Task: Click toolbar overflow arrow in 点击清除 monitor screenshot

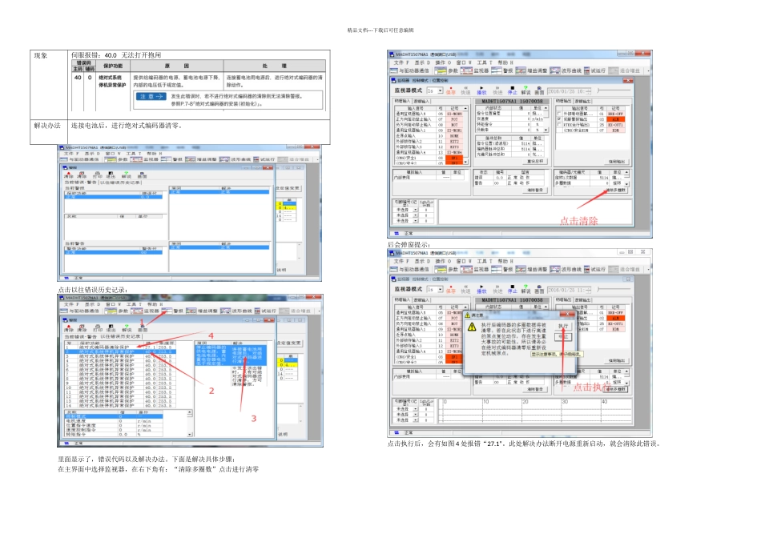Action: tap(648, 70)
